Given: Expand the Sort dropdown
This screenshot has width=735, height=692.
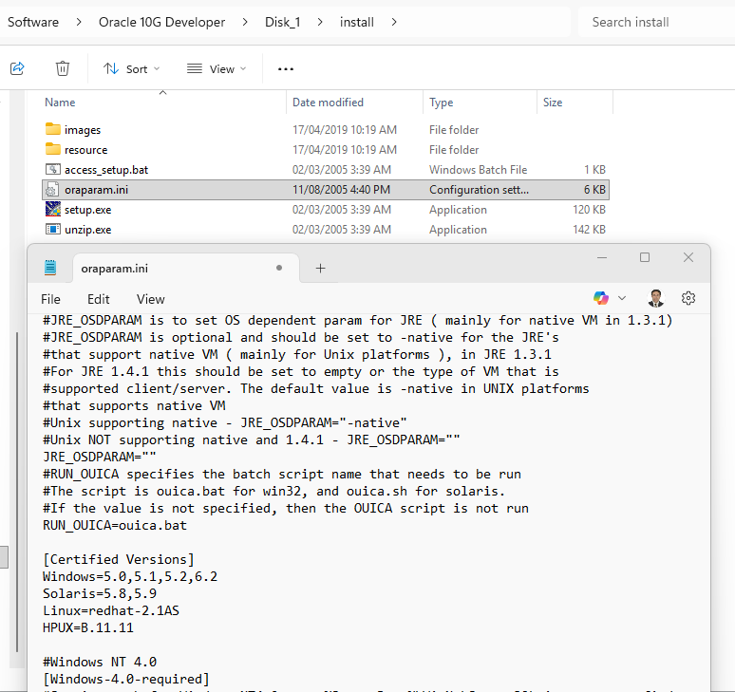Looking at the screenshot, I should [x=132, y=69].
